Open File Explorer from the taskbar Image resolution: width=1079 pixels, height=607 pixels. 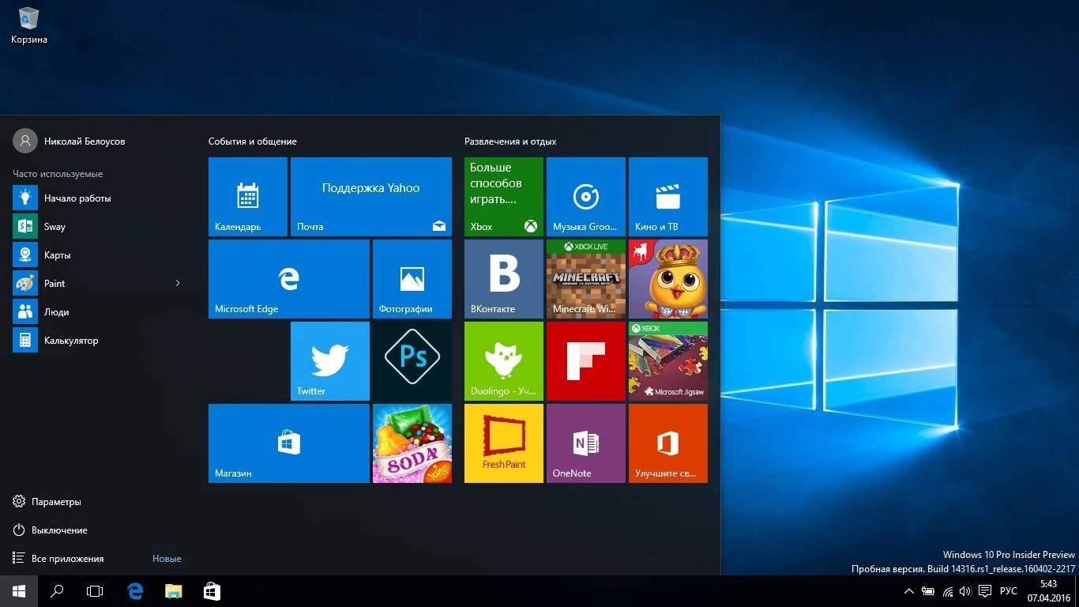pyautogui.click(x=173, y=591)
